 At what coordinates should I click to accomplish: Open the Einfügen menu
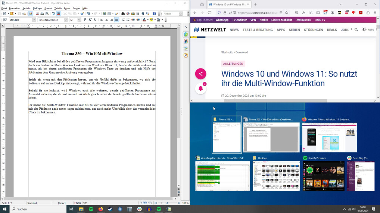37,8
